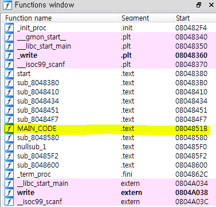The width and height of the screenshot is (216, 207).
Task: Click the function icon beside _init_proc
Action: (9, 28)
